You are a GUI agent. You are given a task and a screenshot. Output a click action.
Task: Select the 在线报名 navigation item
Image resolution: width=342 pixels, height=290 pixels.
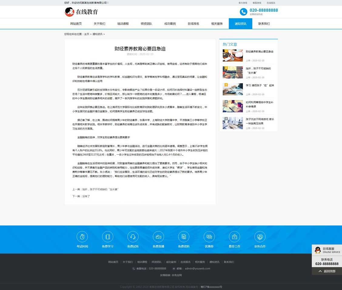pos(193,23)
